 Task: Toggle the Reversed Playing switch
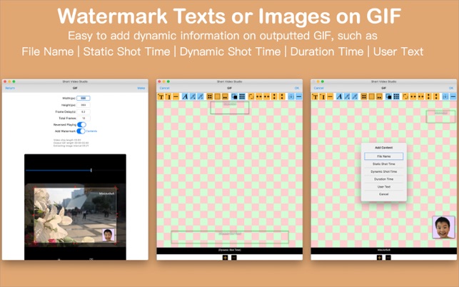[81, 125]
